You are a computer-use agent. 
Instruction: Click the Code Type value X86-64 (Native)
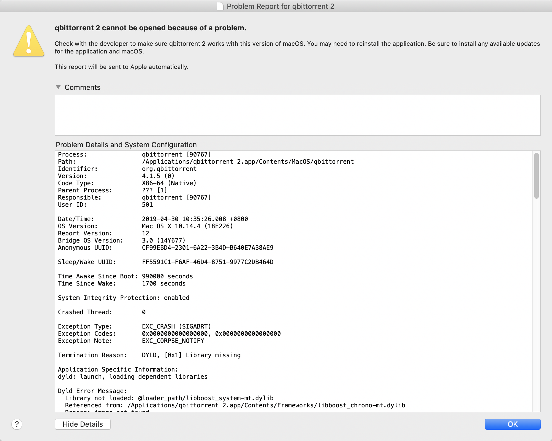click(x=169, y=183)
